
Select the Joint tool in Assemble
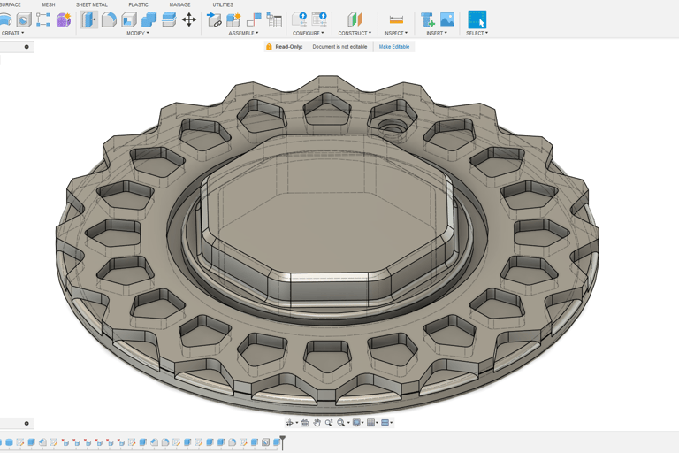coord(254,19)
